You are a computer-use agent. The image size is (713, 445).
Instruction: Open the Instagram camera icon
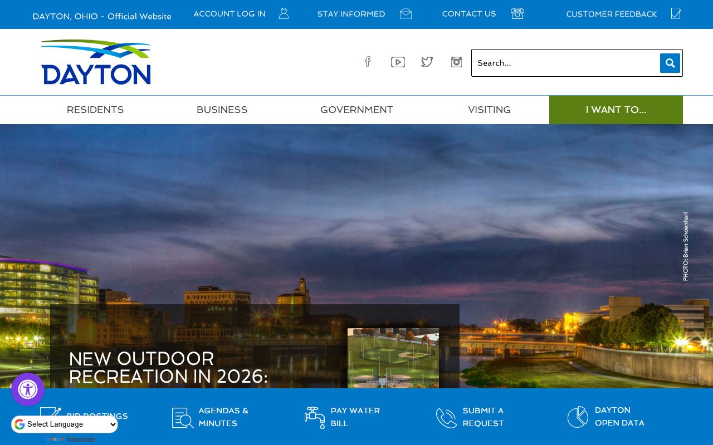pyautogui.click(x=456, y=62)
